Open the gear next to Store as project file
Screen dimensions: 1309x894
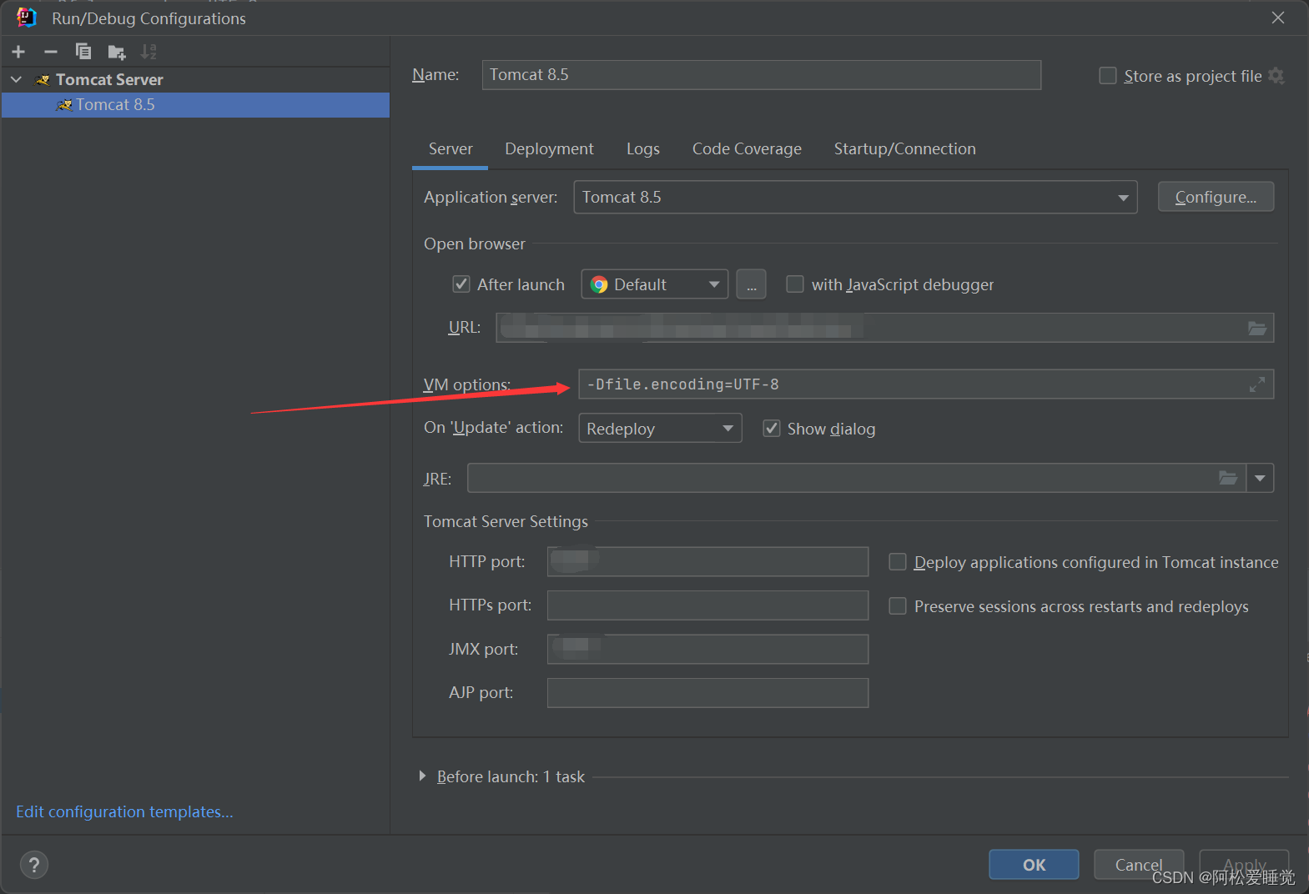pyautogui.click(x=1276, y=76)
